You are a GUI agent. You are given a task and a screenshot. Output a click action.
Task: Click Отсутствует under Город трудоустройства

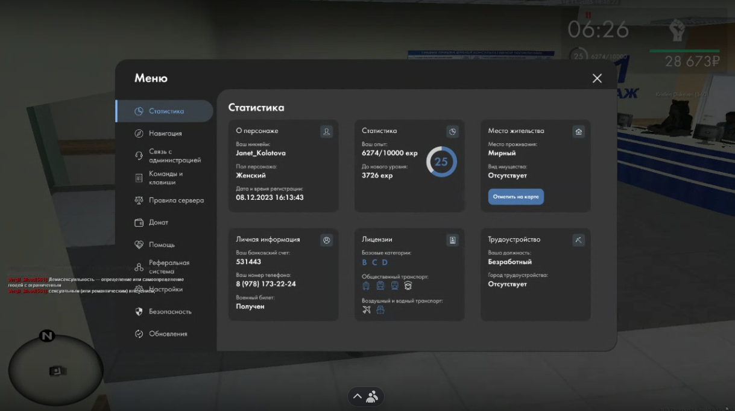point(507,284)
